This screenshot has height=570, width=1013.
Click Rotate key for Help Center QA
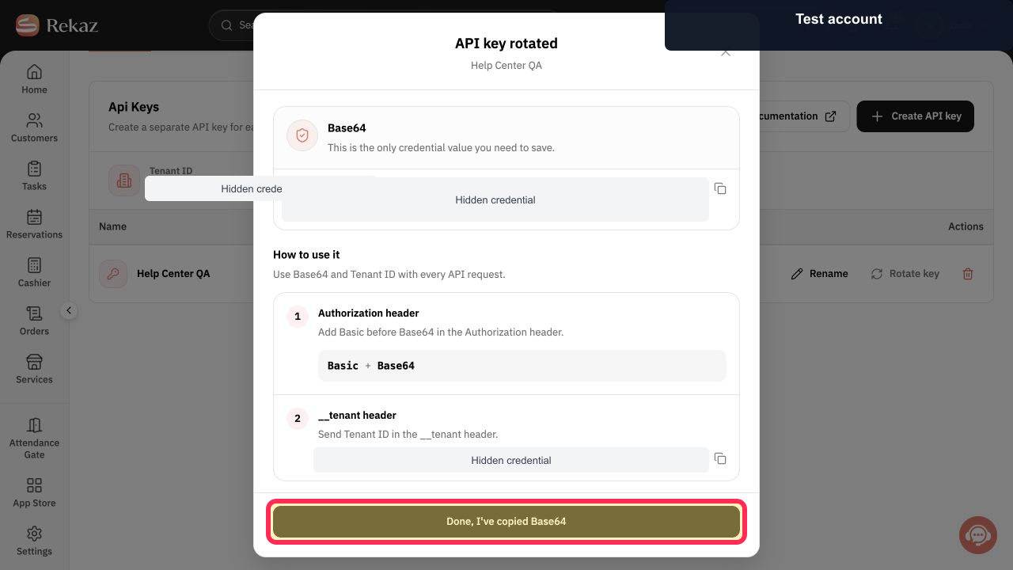pyautogui.click(x=905, y=274)
